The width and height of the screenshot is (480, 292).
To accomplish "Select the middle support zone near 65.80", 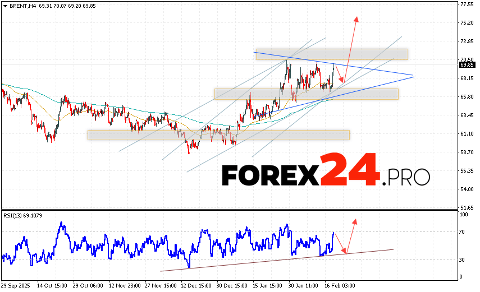I will (306, 94).
